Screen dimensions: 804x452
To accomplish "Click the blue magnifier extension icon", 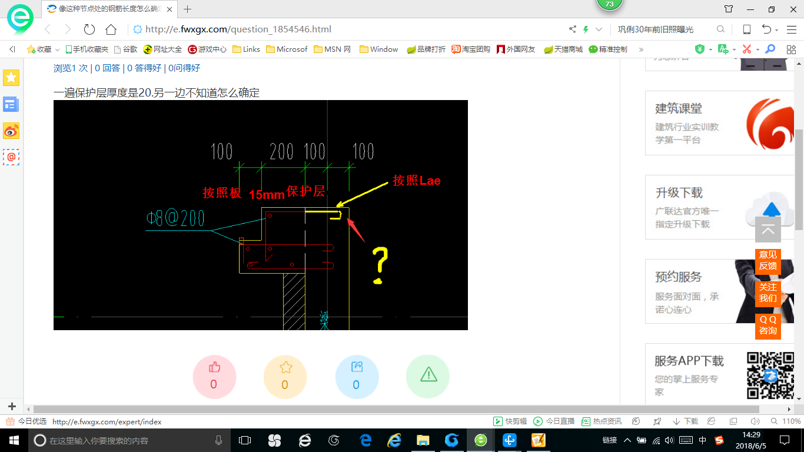I will (x=770, y=49).
